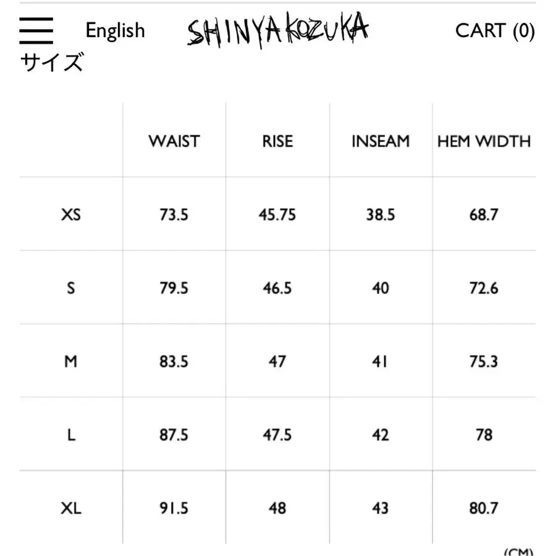This screenshot has width=556, height=556.
Task: Select the English language option
Action: 115,30
